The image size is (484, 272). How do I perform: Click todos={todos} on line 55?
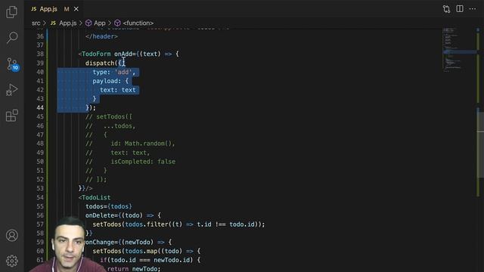coord(109,206)
